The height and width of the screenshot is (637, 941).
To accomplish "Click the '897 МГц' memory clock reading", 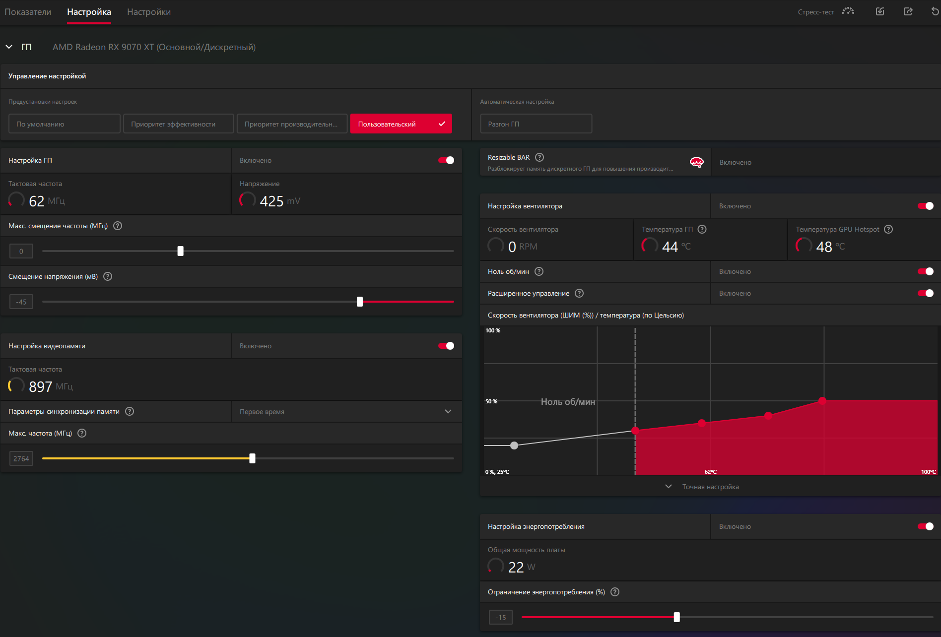I will tap(51, 386).
